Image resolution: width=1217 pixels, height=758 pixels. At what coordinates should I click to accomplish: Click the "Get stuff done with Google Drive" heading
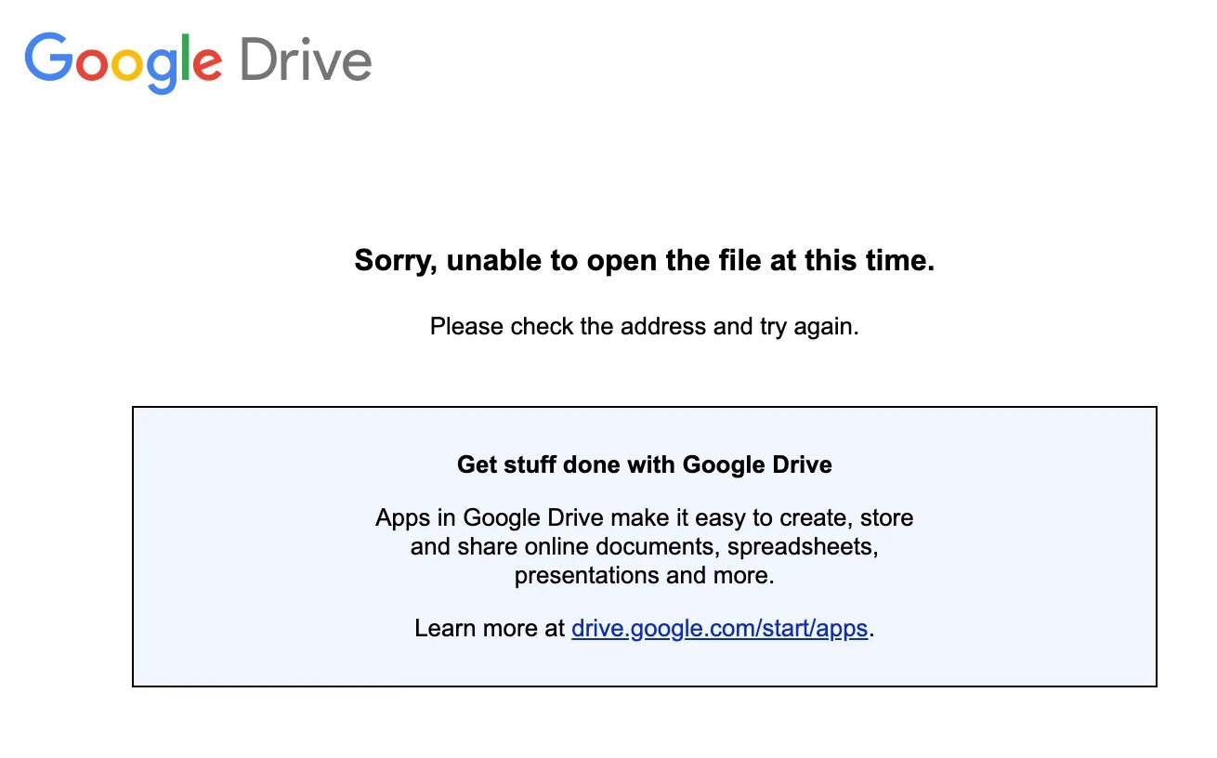[644, 464]
